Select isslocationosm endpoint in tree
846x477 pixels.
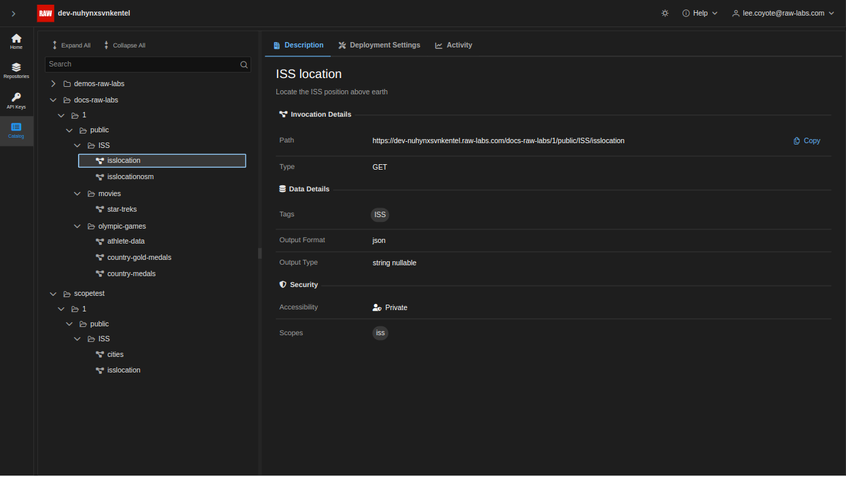pos(130,177)
